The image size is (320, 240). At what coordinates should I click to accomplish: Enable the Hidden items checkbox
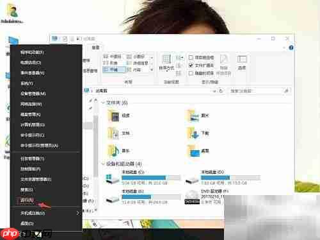(191, 73)
